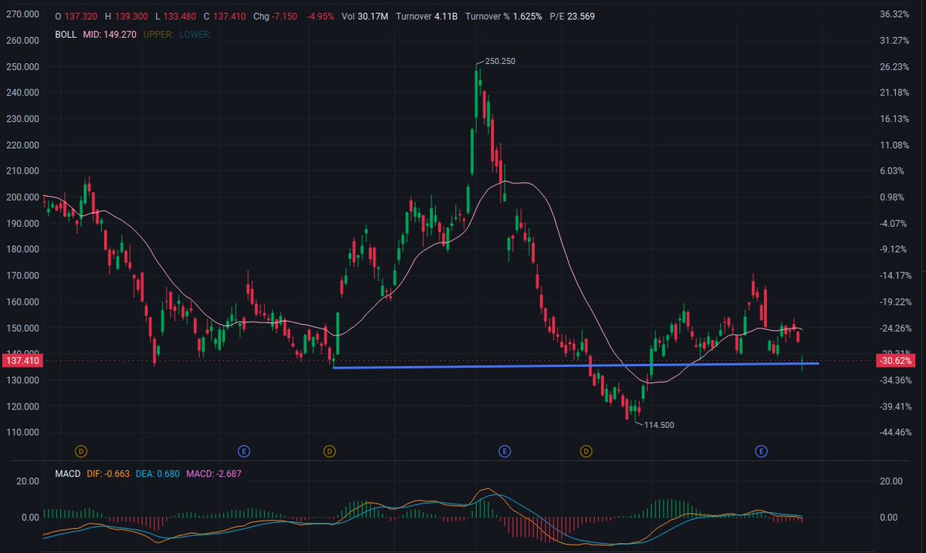Click the Vol 30.17M value
926x553 pixels.
point(373,16)
